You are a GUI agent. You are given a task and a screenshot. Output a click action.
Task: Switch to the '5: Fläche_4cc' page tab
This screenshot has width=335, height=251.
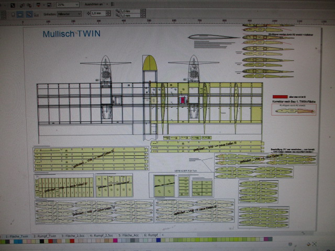coord(129,236)
